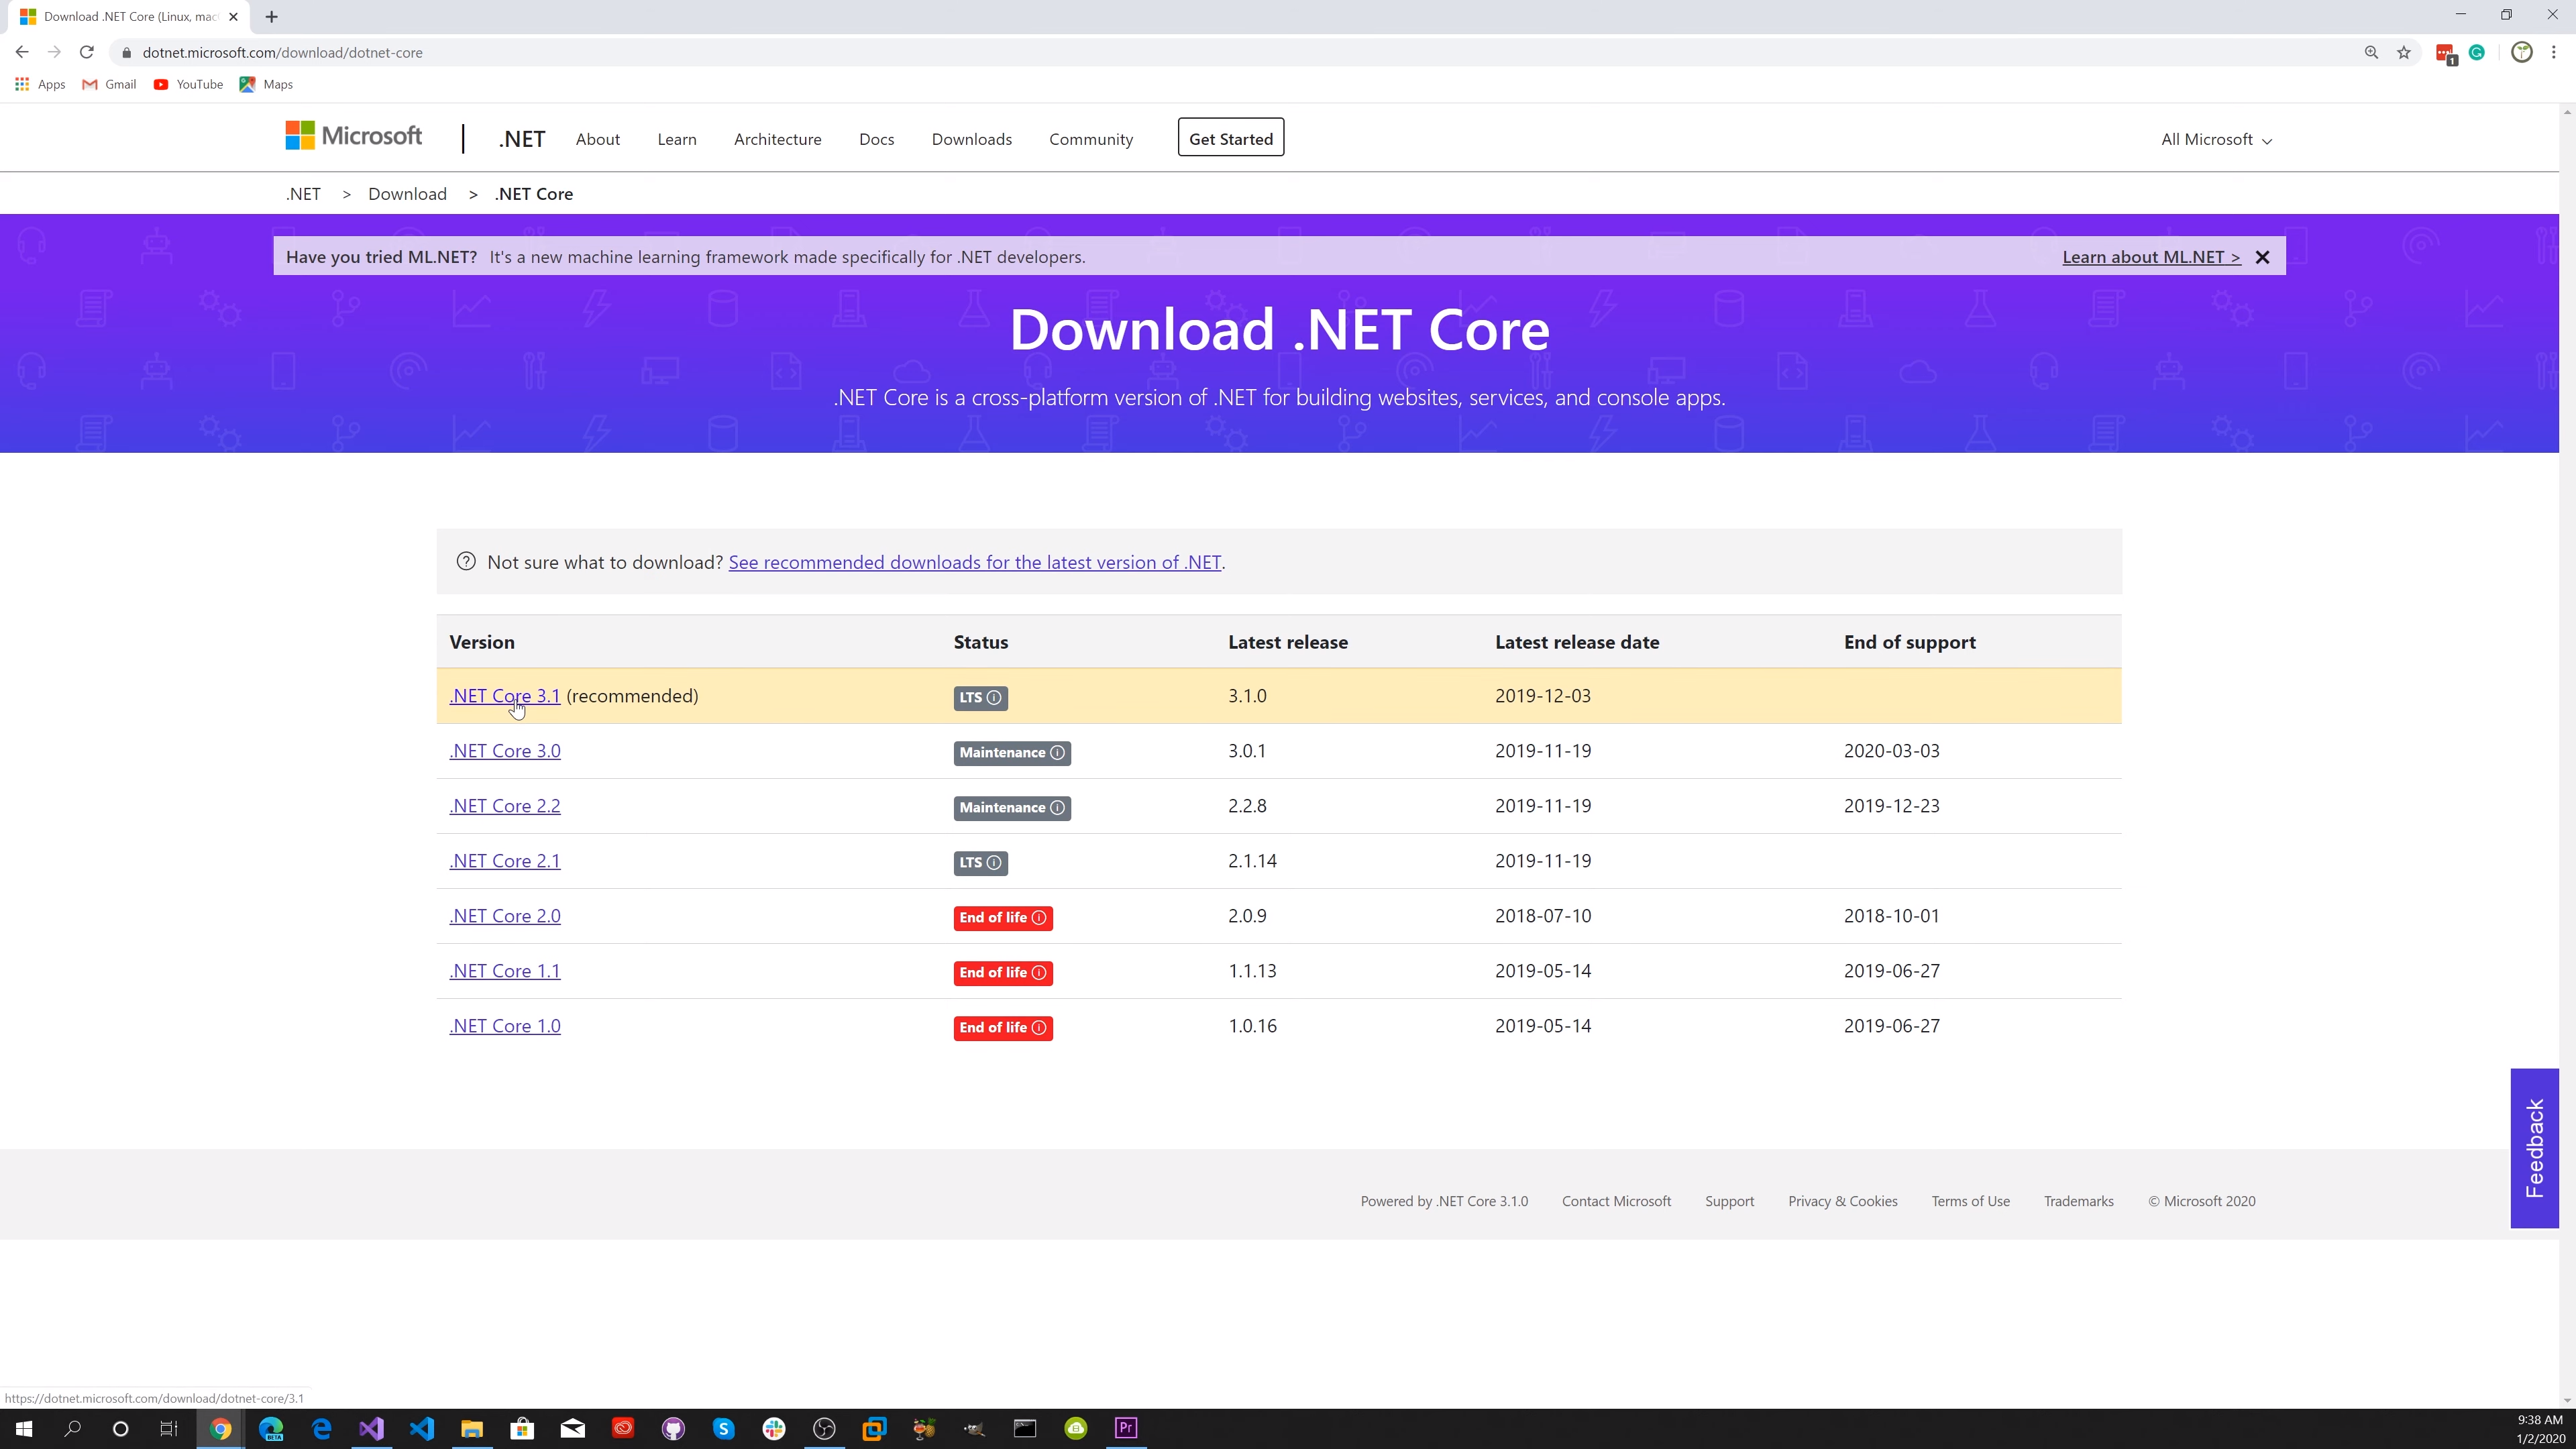Bookmark this page with the star icon
This screenshot has width=2576, height=1449.
point(2404,52)
